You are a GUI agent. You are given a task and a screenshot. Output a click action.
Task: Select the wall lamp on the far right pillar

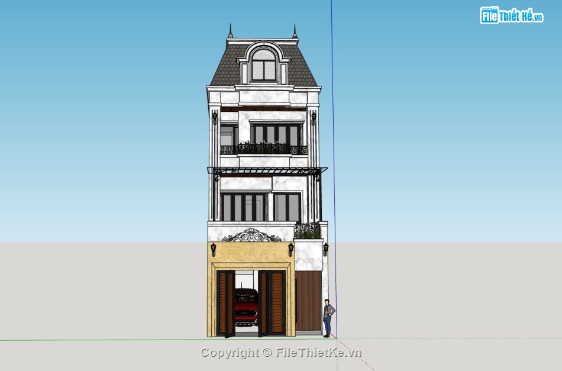click(x=325, y=250)
